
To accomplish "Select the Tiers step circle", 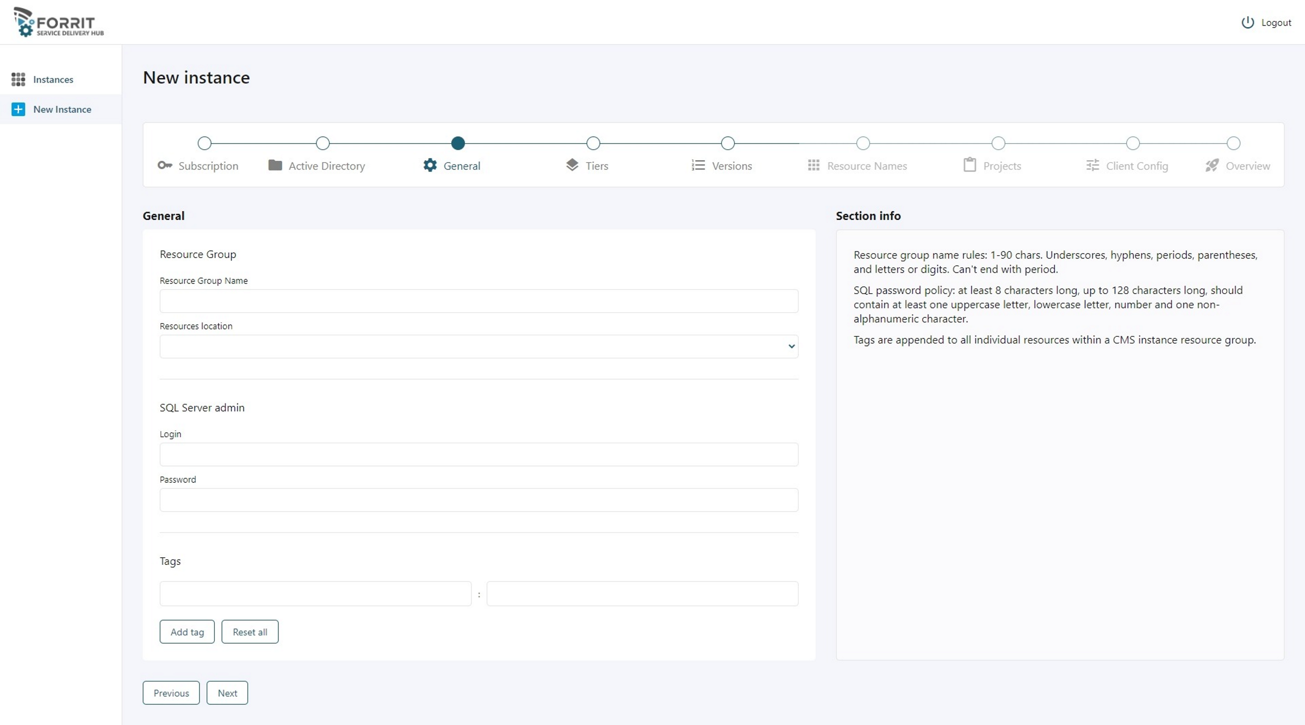I will click(x=593, y=143).
